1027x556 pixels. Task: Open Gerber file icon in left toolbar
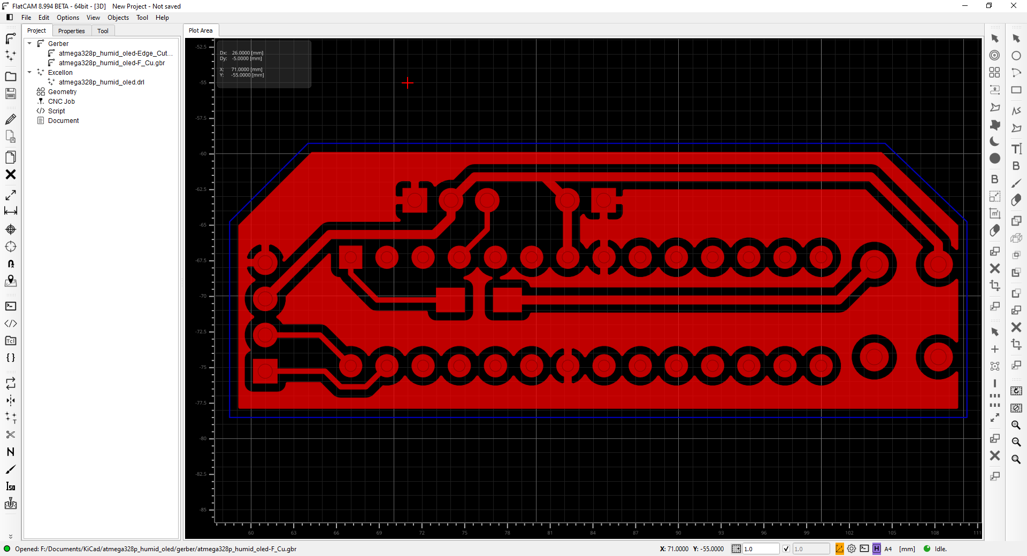pos(11,38)
